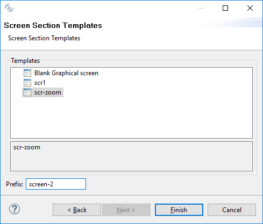Complete the wizard with Finish button
The width and height of the screenshot is (263, 224).
179,209
